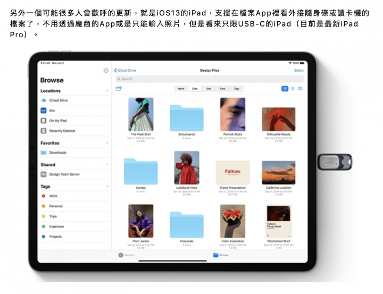Open the Box location icon
383x294 pixels.
coord(44,111)
